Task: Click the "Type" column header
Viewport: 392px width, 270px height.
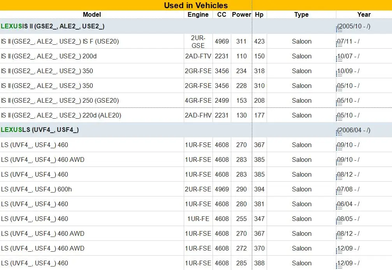Action: coord(302,14)
